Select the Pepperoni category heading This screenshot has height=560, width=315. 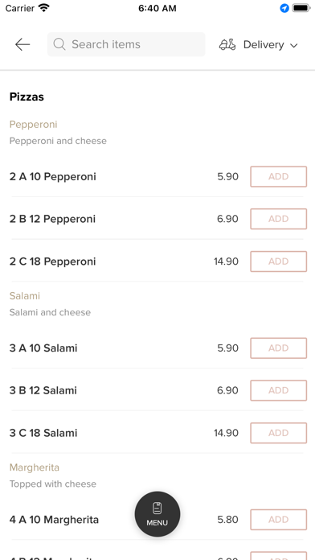pyautogui.click(x=33, y=125)
